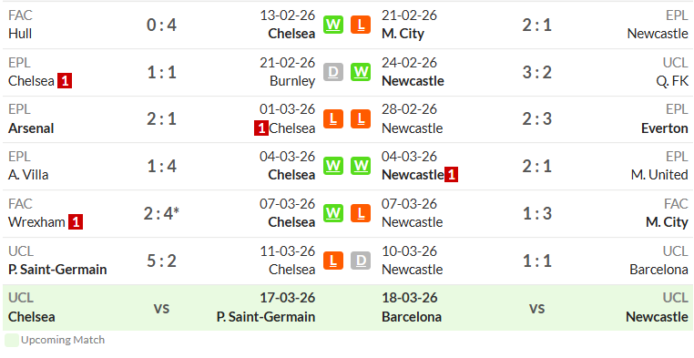Viewport: 694px width, 358px height.
Task: Click the Everton team name
Action: click(664, 128)
